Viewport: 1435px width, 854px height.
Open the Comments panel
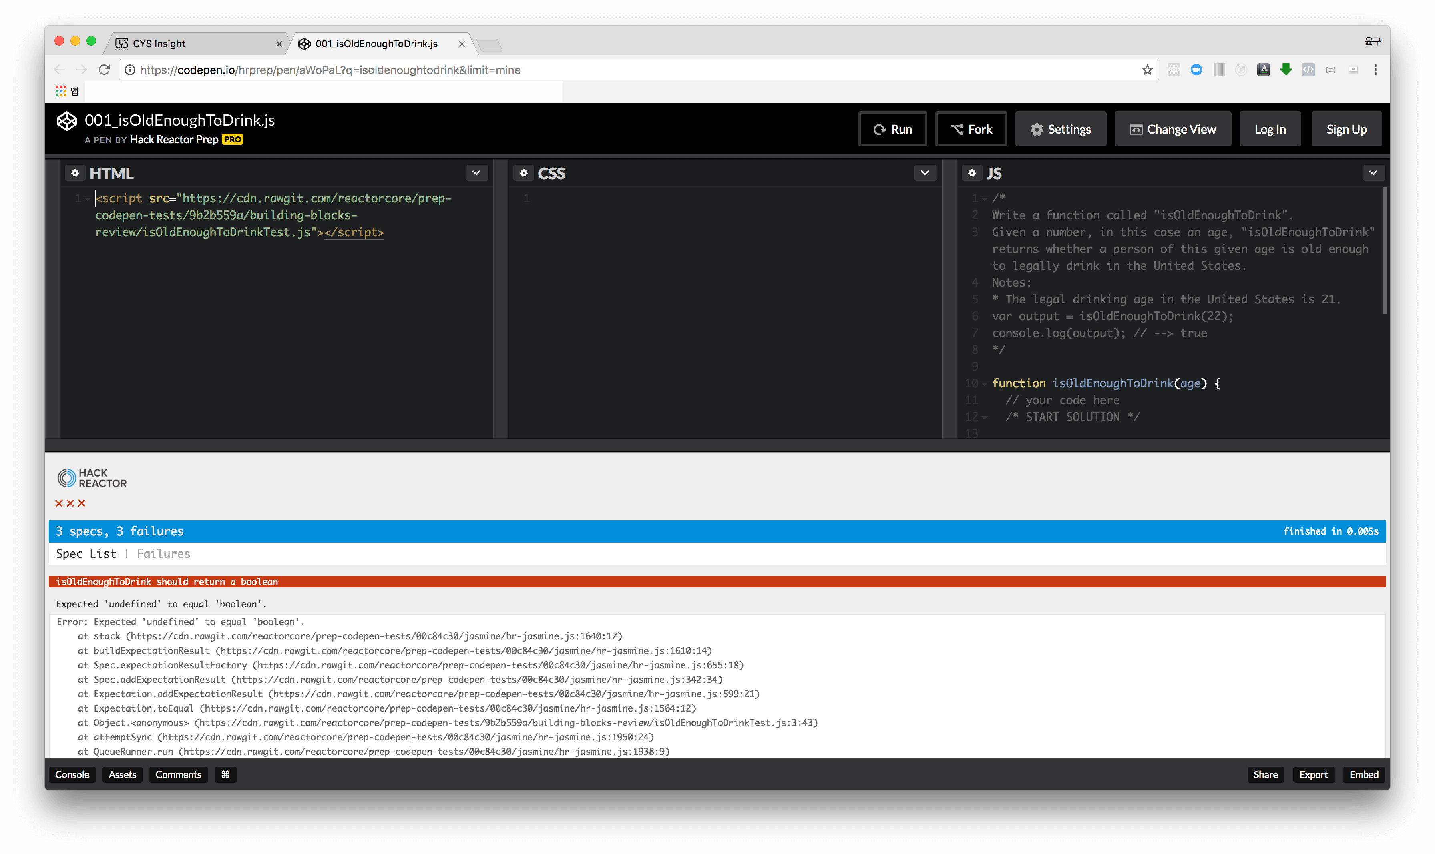179,775
